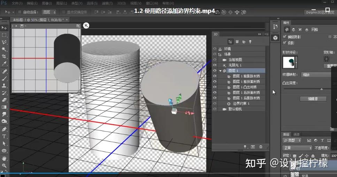Viewport: 337px width, 177px height.
Task: Delete selected object in 3D panel
Action: click(x=261, y=146)
